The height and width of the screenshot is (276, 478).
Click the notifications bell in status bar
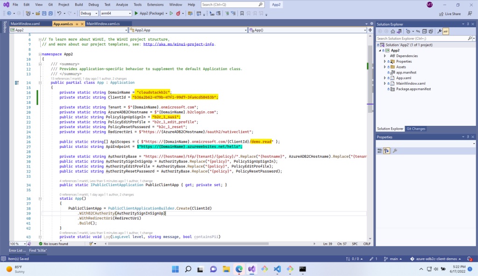(x=470, y=259)
